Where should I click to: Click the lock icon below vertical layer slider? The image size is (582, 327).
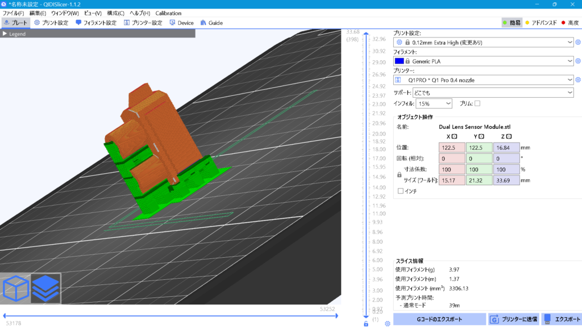pos(366,324)
